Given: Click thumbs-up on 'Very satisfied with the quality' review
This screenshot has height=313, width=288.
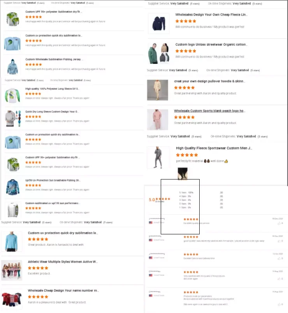Looking at the screenshot, I should pyautogui.click(x=279, y=279).
